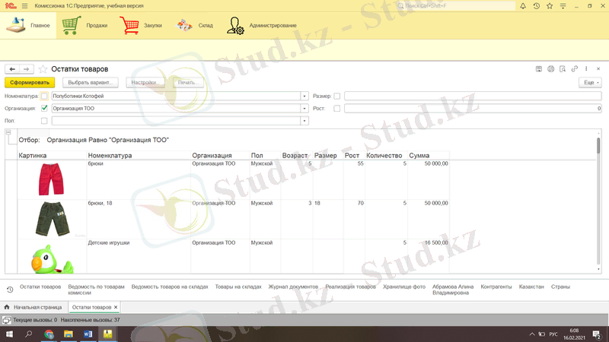Open the main hamburger menu
The height and width of the screenshot is (342, 609).
click(x=25, y=6)
